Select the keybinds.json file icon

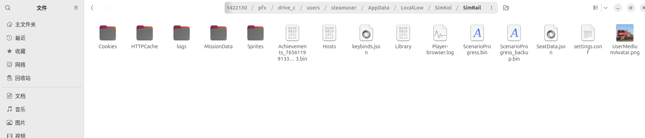tap(366, 33)
